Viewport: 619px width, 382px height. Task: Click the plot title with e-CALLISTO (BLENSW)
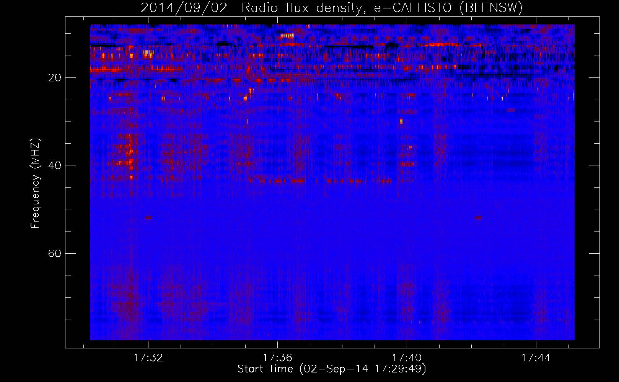tap(332, 8)
